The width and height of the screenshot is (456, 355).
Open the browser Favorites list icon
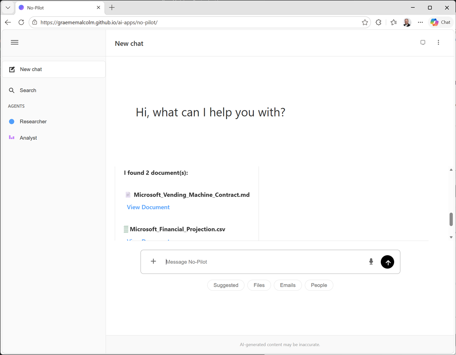tap(394, 22)
